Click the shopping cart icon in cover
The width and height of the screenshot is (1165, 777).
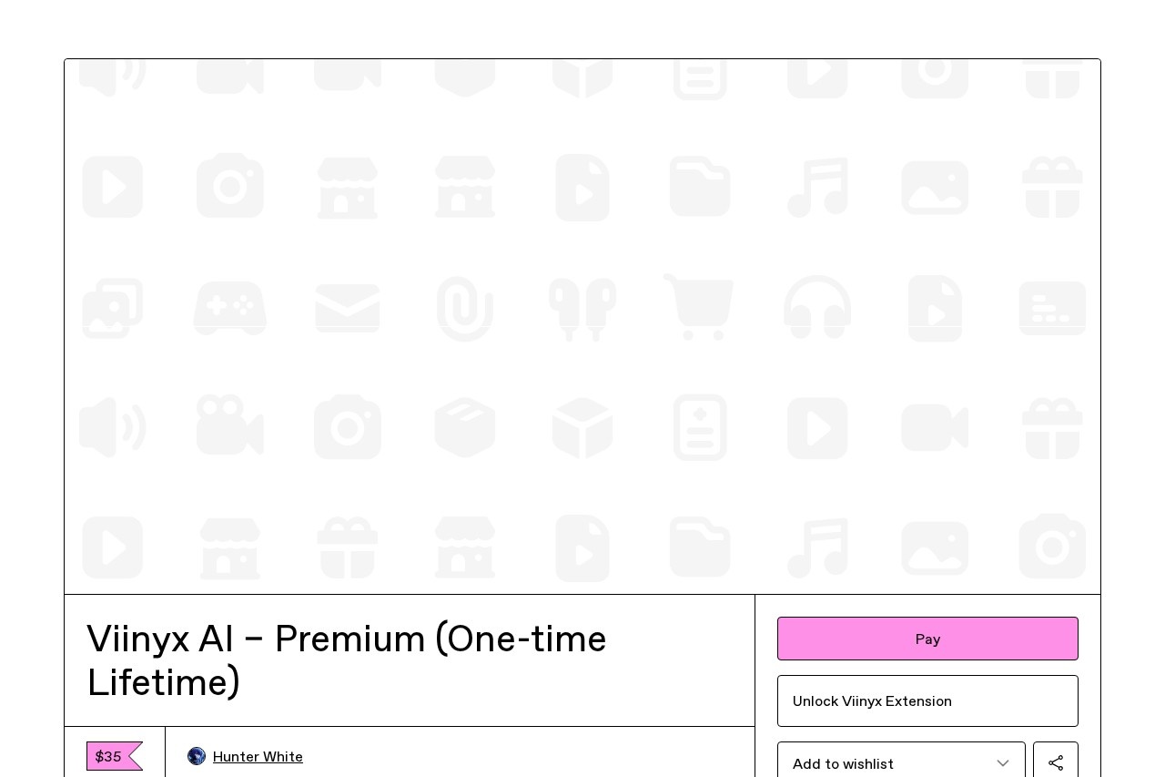click(x=699, y=308)
